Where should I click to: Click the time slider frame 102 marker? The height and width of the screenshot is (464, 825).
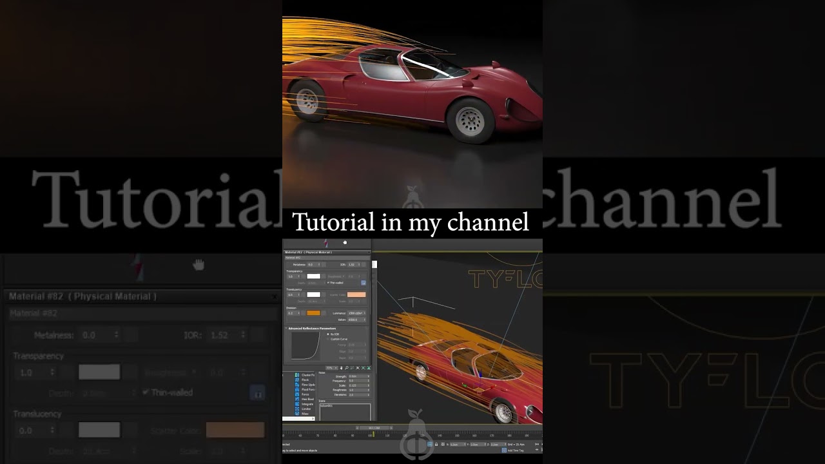[x=373, y=434]
